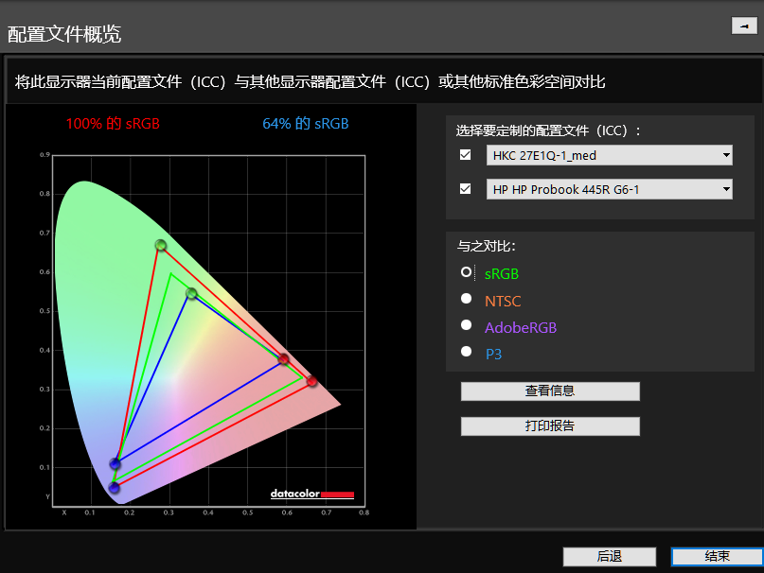
Task: Click the 查看信息 button
Action: coord(550,391)
